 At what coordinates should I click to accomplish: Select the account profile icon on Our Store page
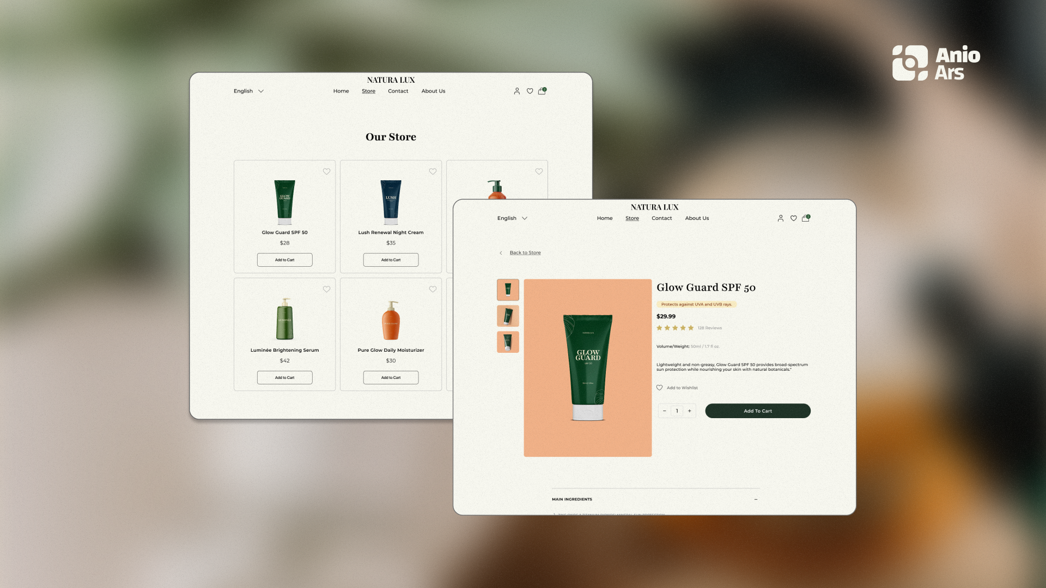[516, 91]
